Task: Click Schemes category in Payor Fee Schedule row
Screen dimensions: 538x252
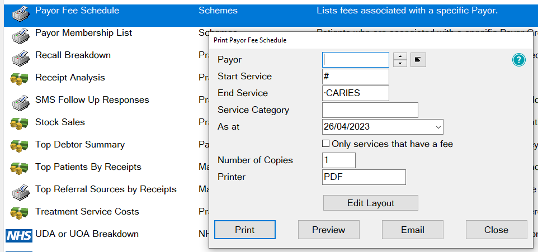Action: click(x=218, y=11)
